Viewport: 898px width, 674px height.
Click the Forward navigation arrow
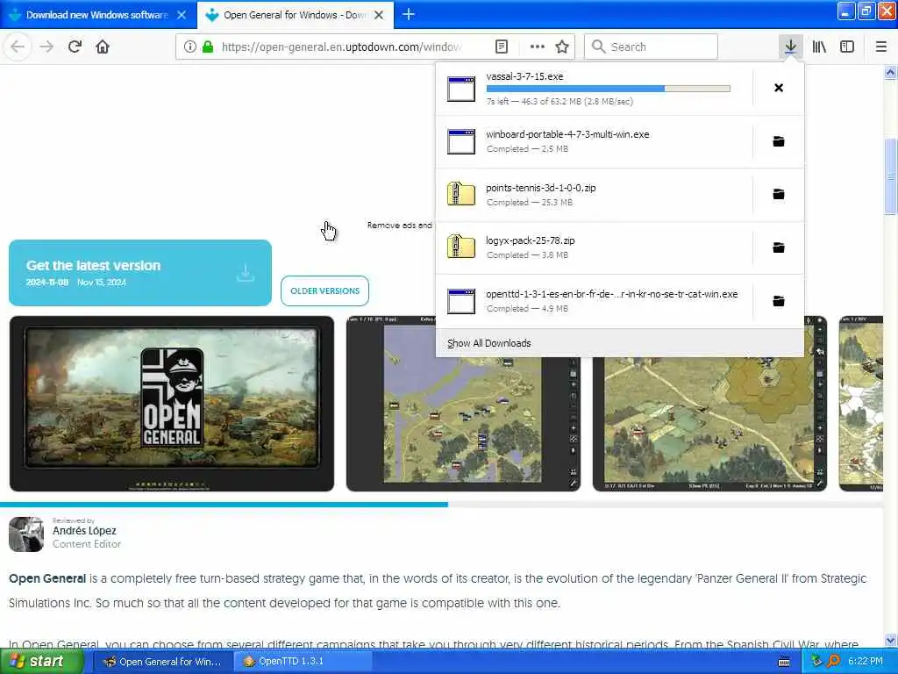[x=46, y=47]
